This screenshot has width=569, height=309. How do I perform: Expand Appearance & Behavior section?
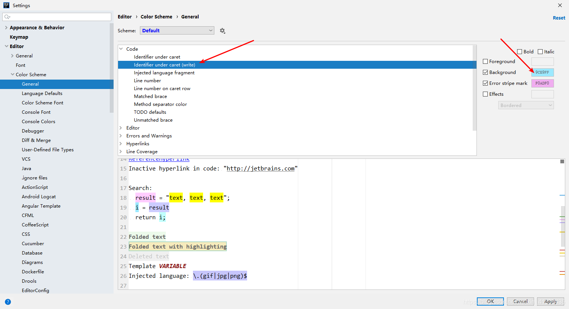coord(6,28)
